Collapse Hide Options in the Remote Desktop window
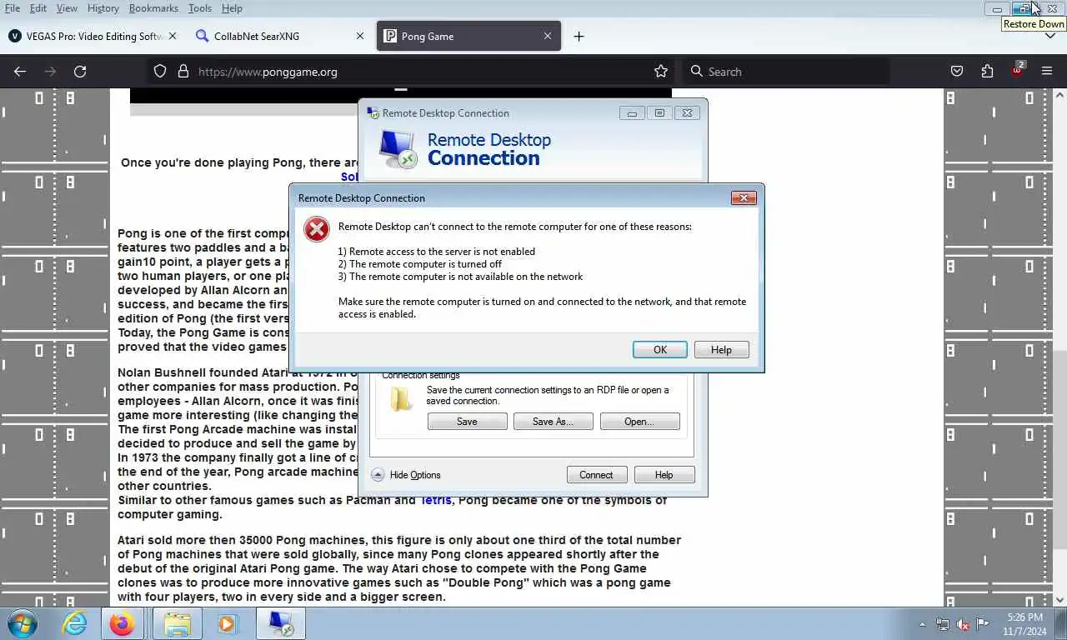Image resolution: width=1067 pixels, height=640 pixels. 406,475
